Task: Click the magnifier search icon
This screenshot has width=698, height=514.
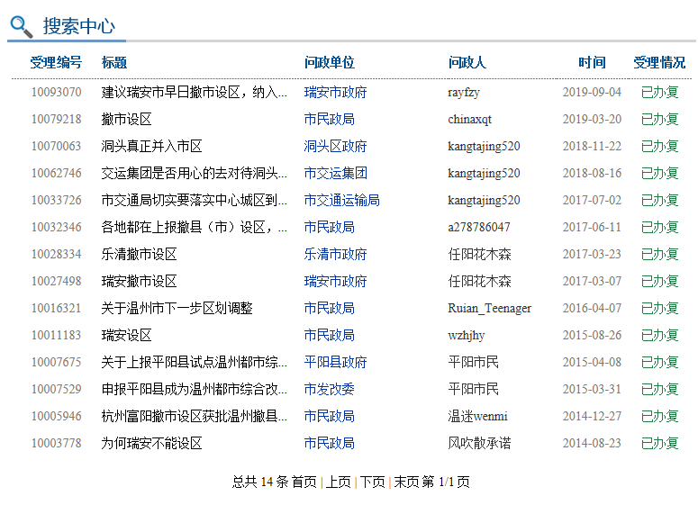Action: 22,27
